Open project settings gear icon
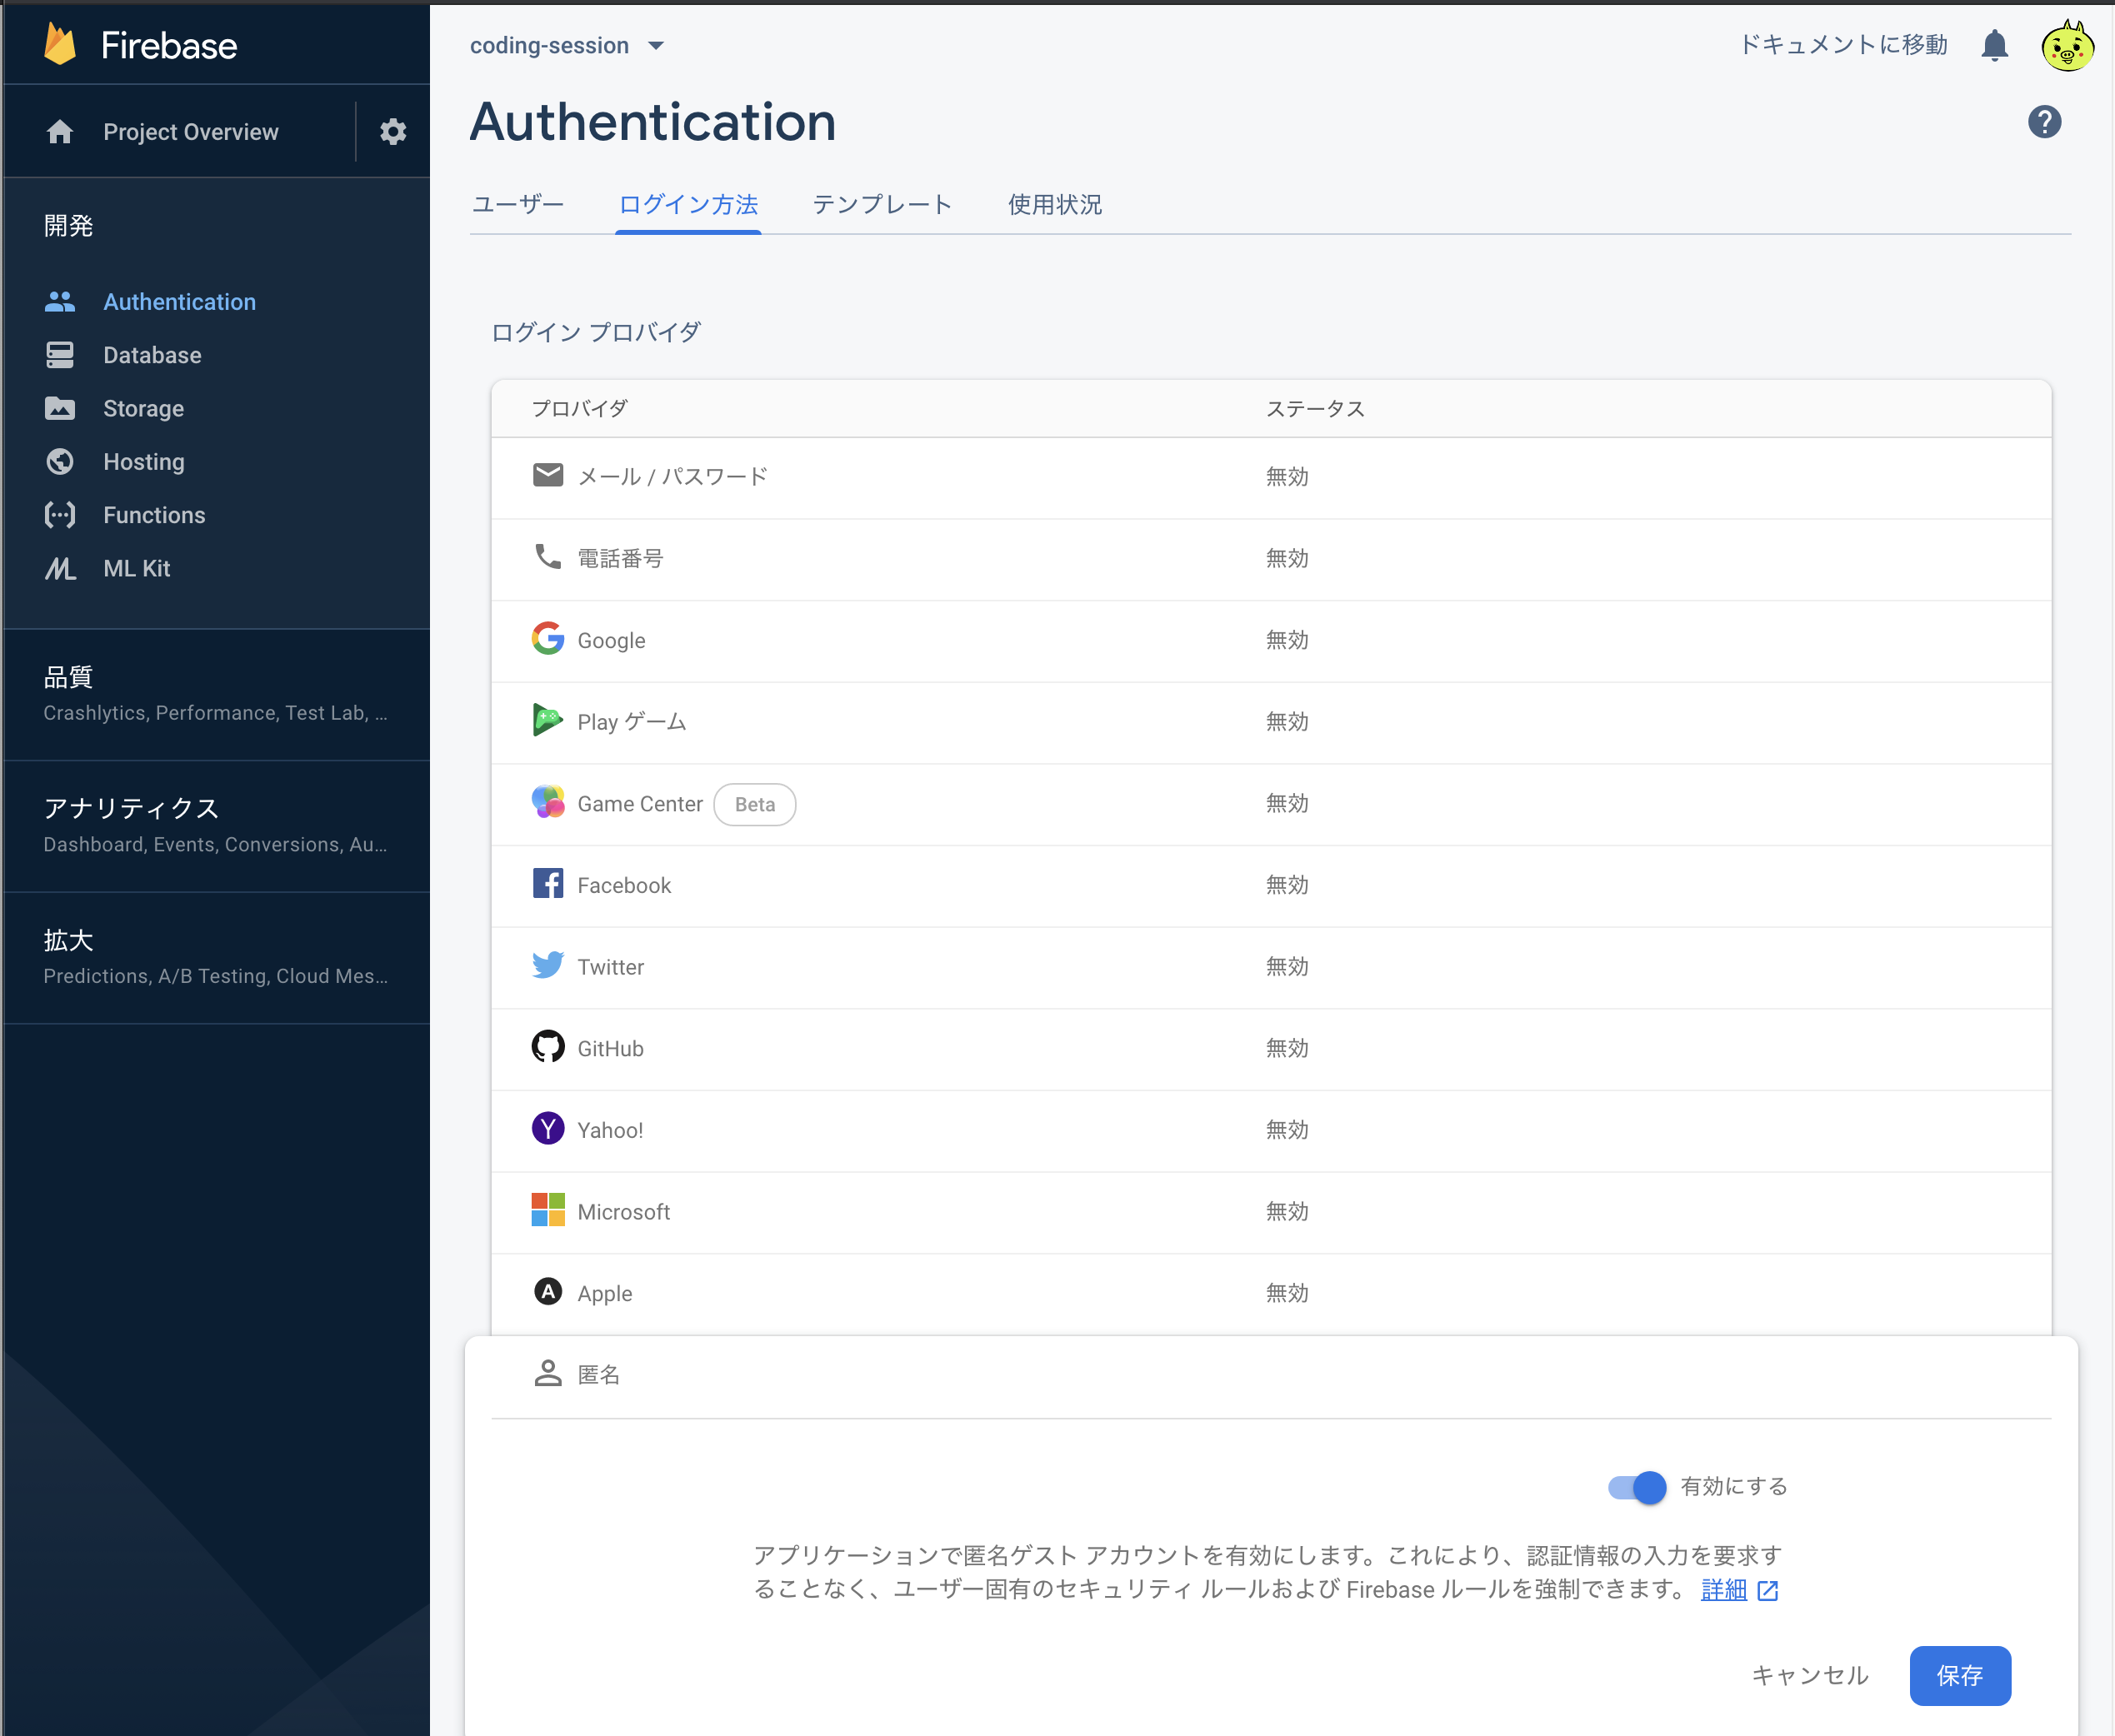Viewport: 2115px width, 1736px height. click(x=393, y=132)
